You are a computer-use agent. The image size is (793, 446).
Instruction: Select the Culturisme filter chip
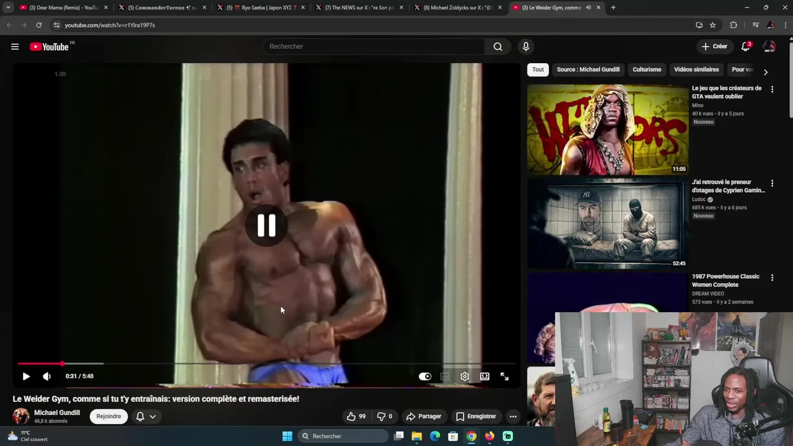point(647,69)
